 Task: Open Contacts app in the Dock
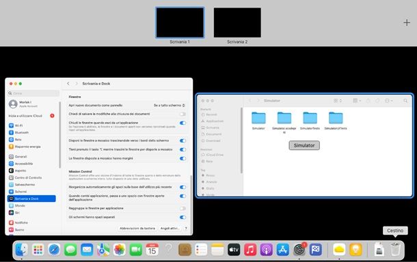[185, 250]
